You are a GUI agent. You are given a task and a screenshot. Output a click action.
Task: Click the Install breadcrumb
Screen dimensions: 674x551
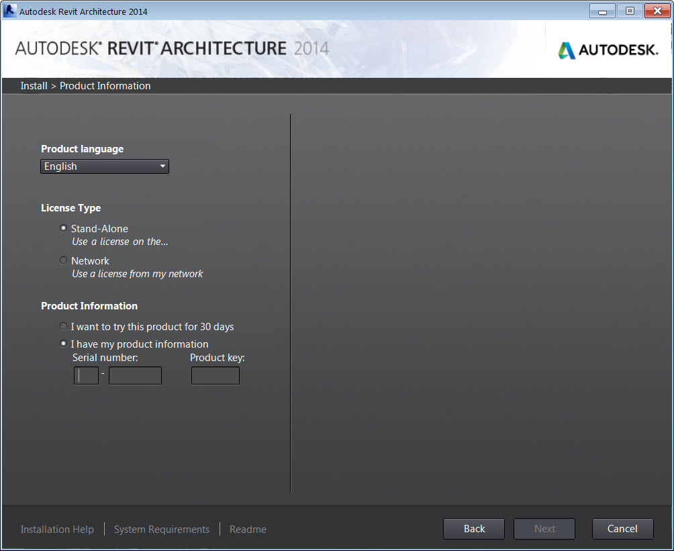point(34,85)
